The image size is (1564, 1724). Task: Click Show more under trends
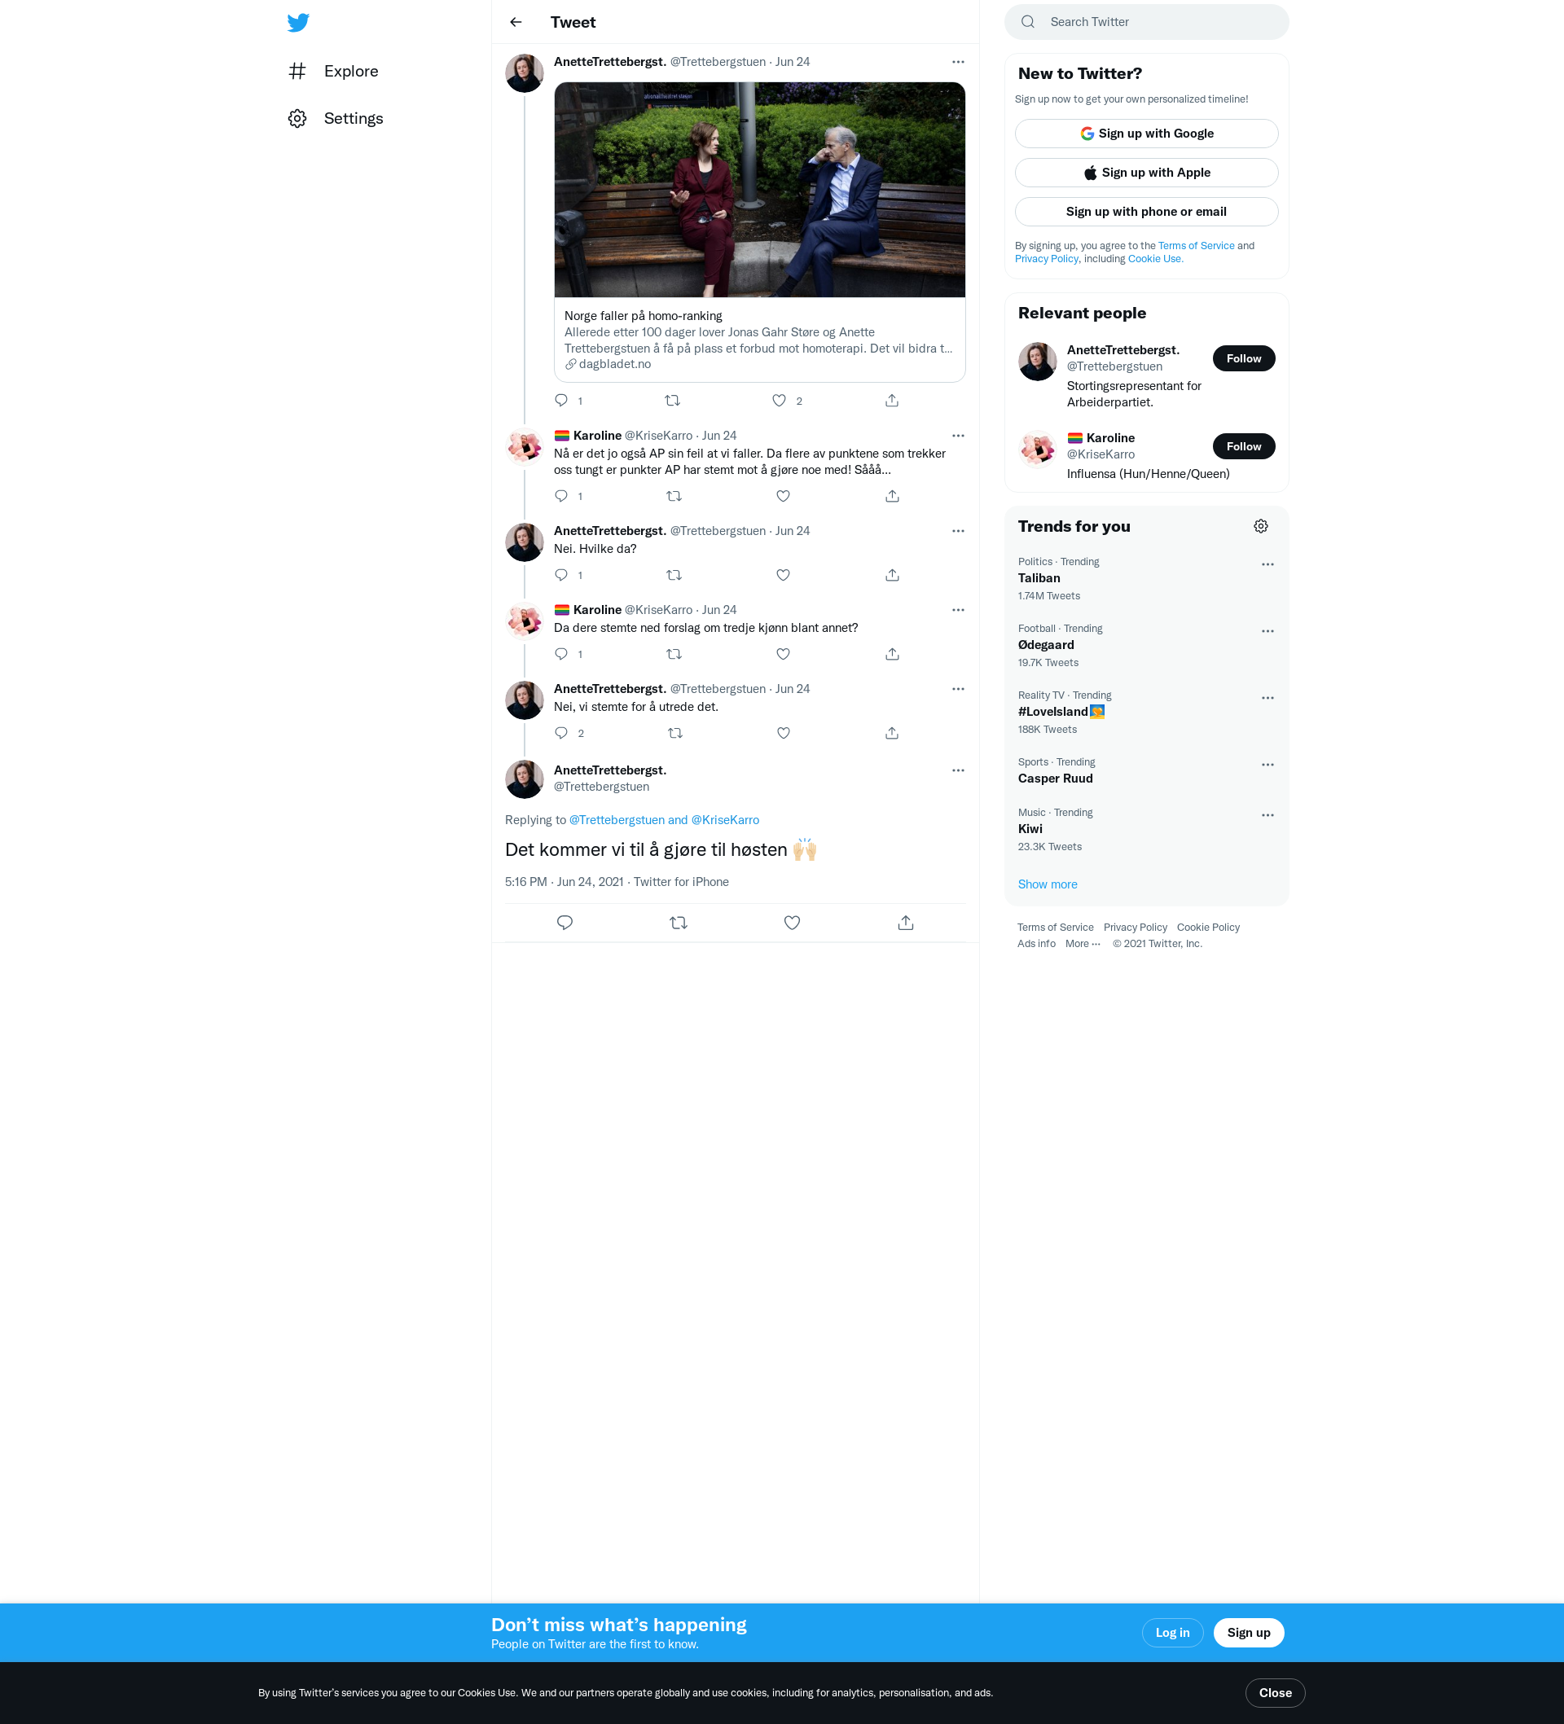click(1048, 884)
